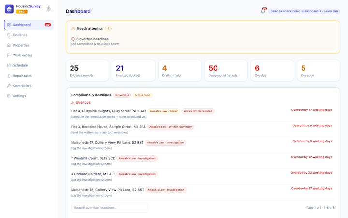Open the 50 Damp/mould hazards card
Viewport: 348px width, 218px height.
[226, 71]
